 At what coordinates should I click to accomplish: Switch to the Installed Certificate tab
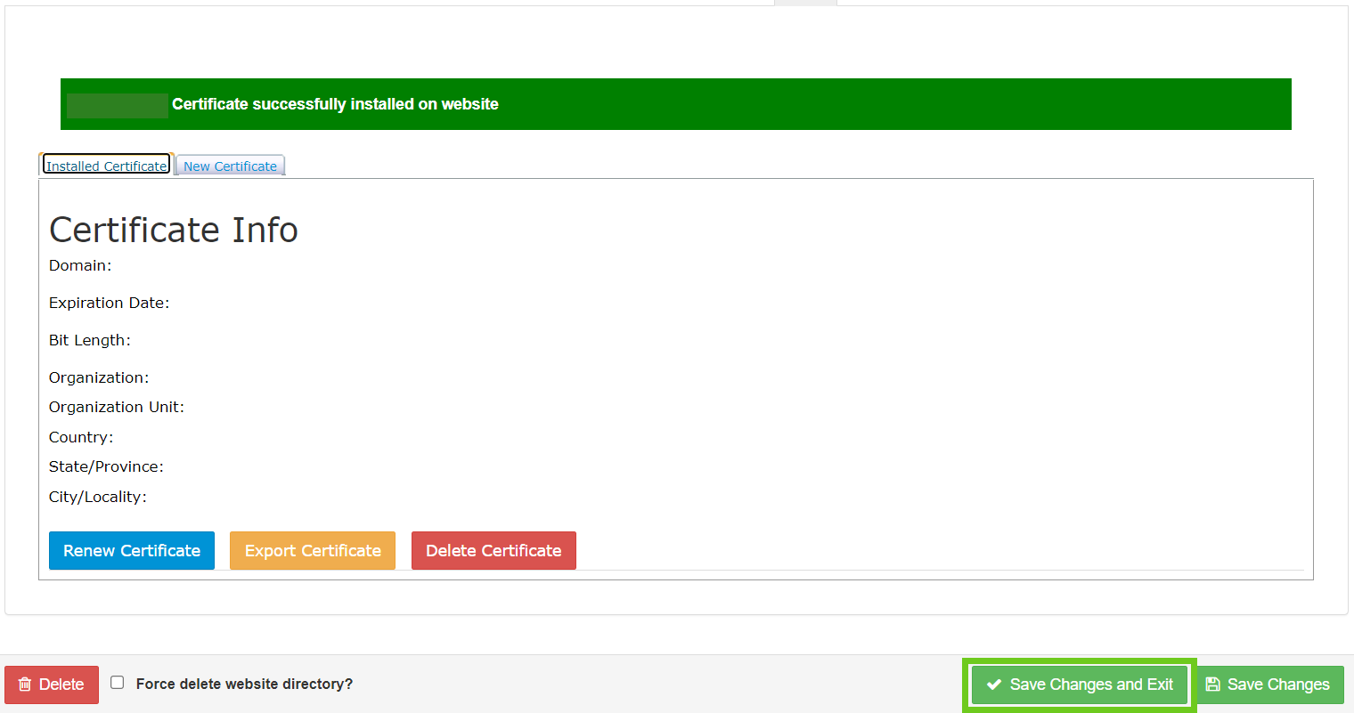(106, 166)
